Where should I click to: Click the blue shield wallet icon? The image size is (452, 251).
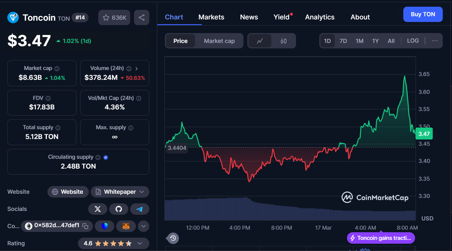coord(105,226)
